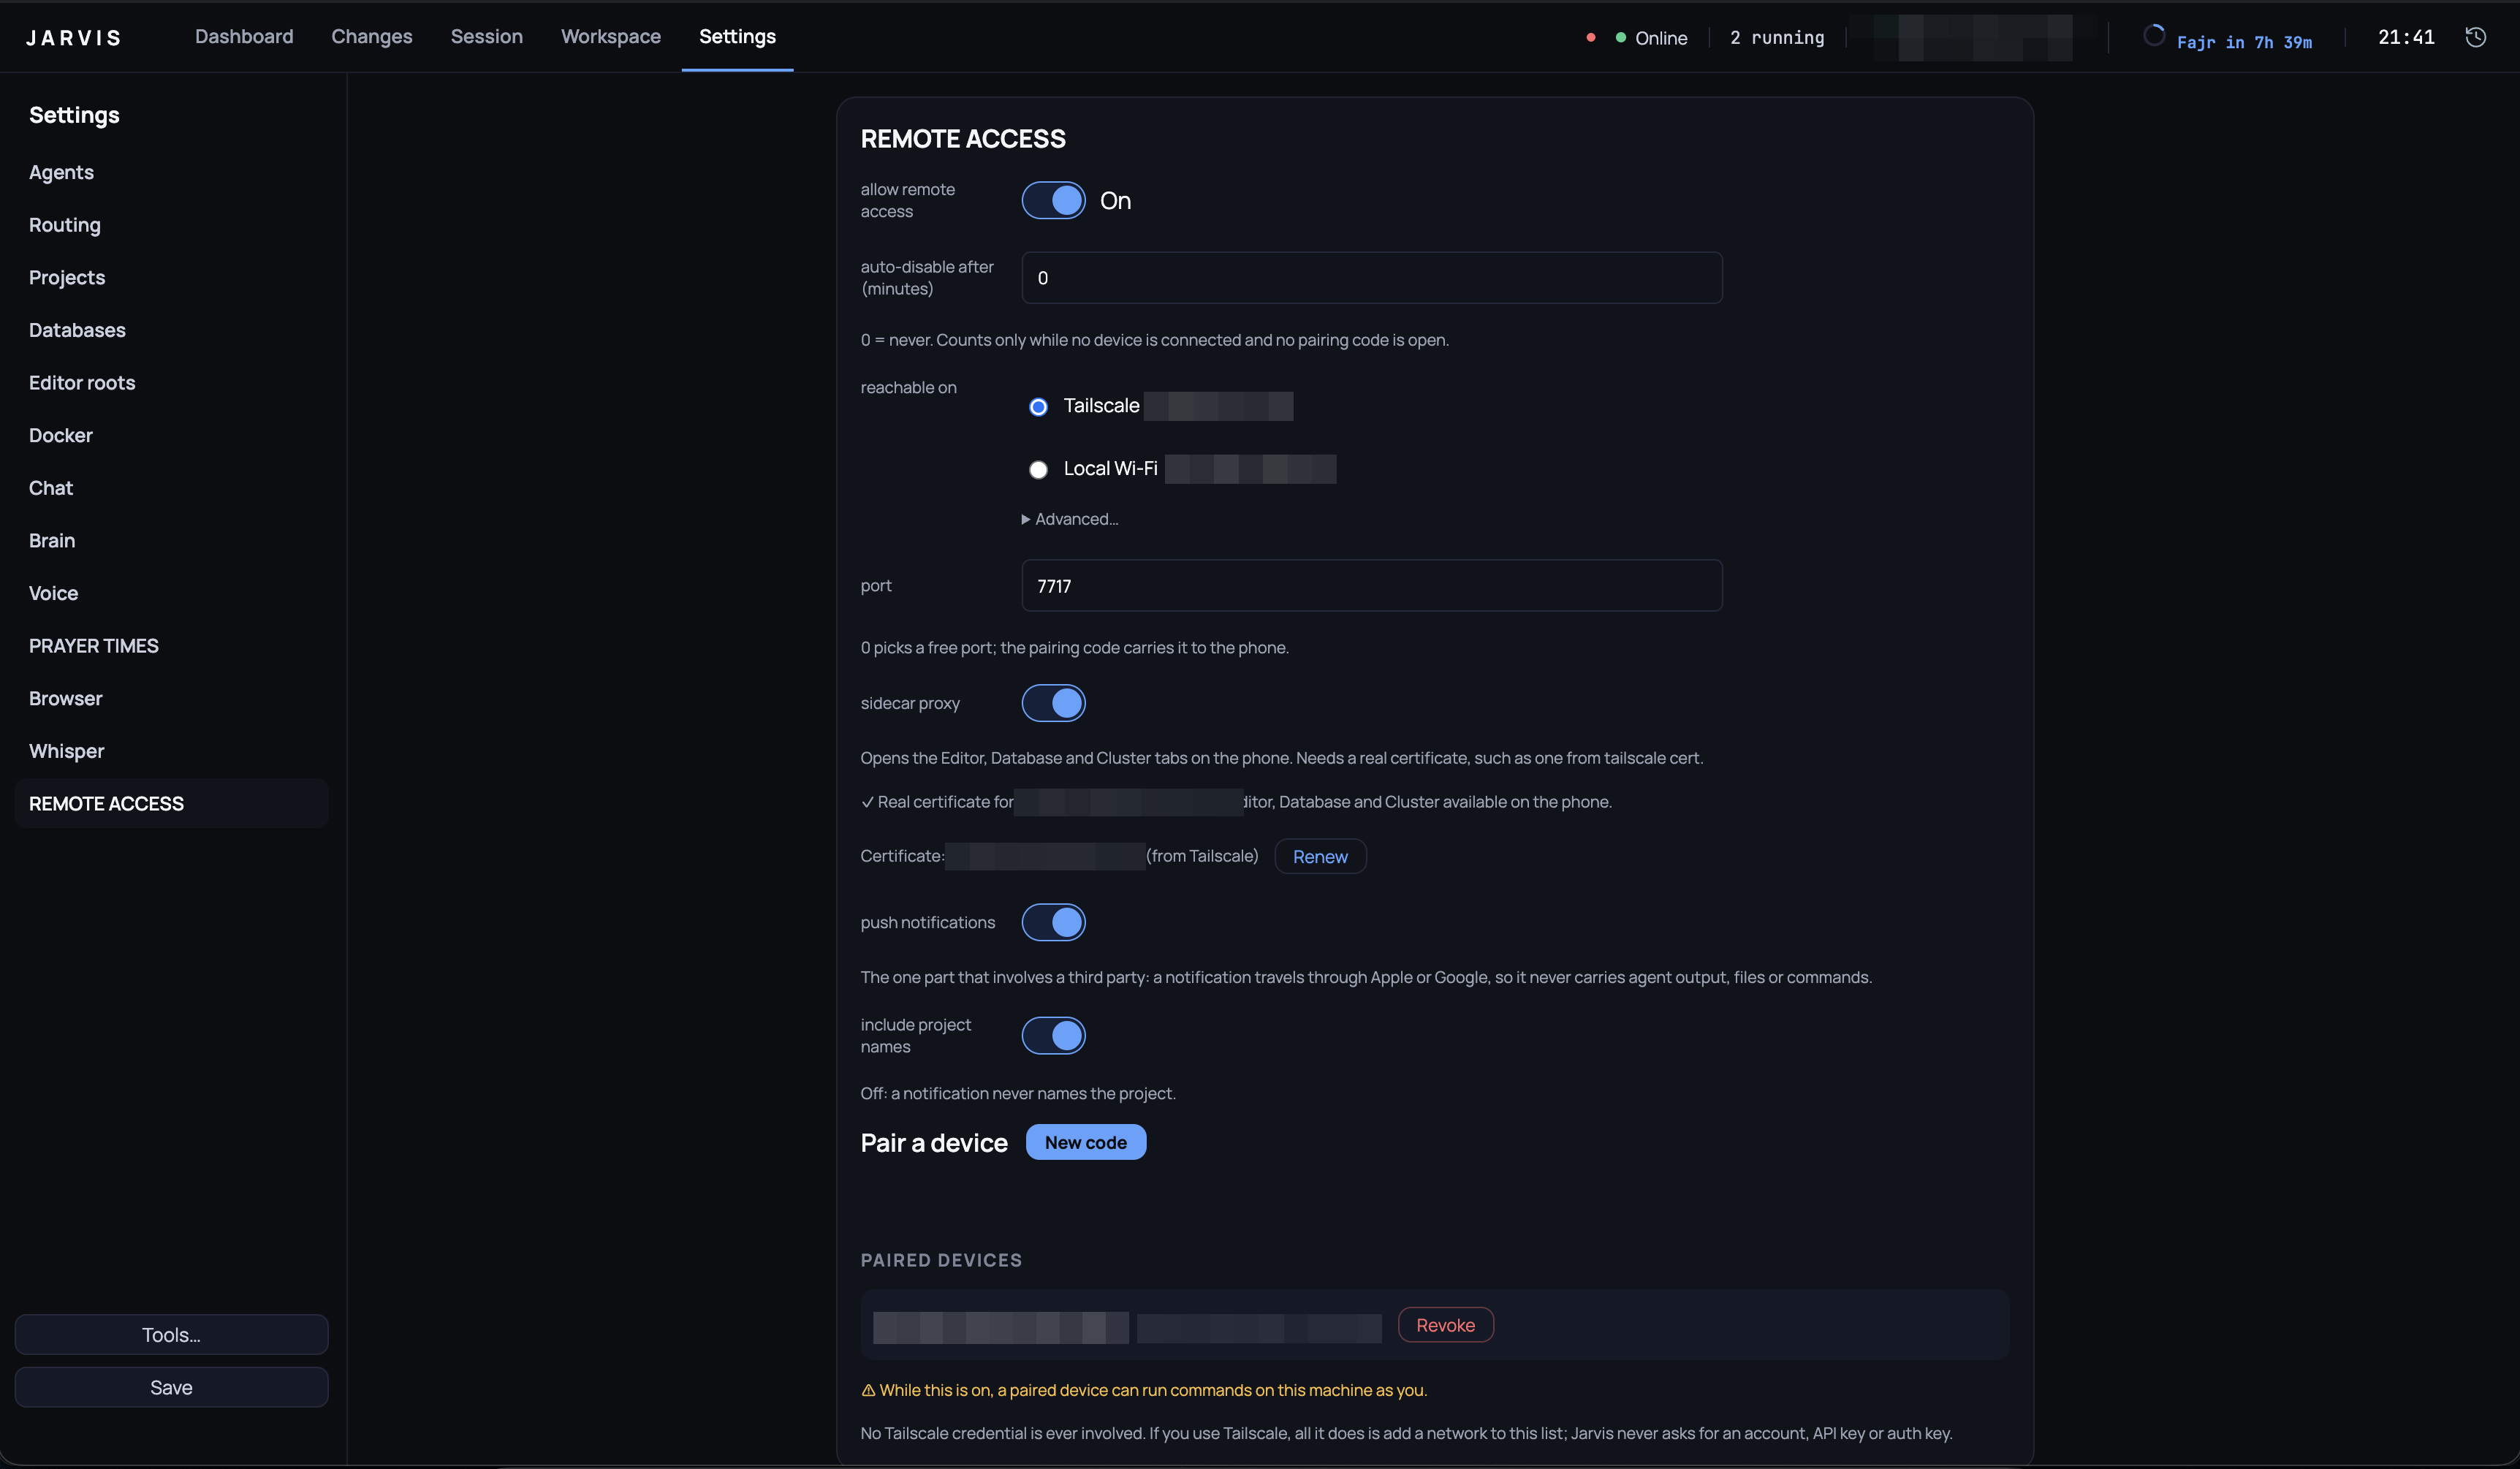Go to the Session tab

tap(486, 36)
